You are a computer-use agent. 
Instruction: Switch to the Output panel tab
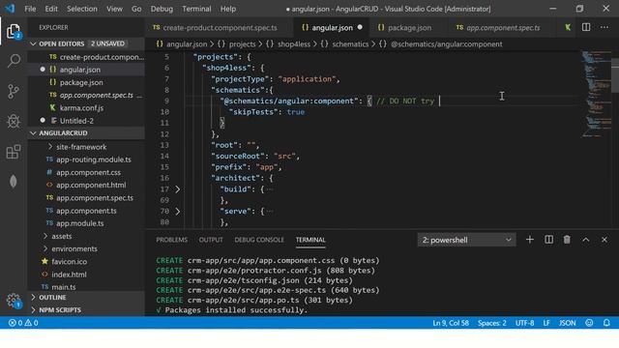click(211, 240)
